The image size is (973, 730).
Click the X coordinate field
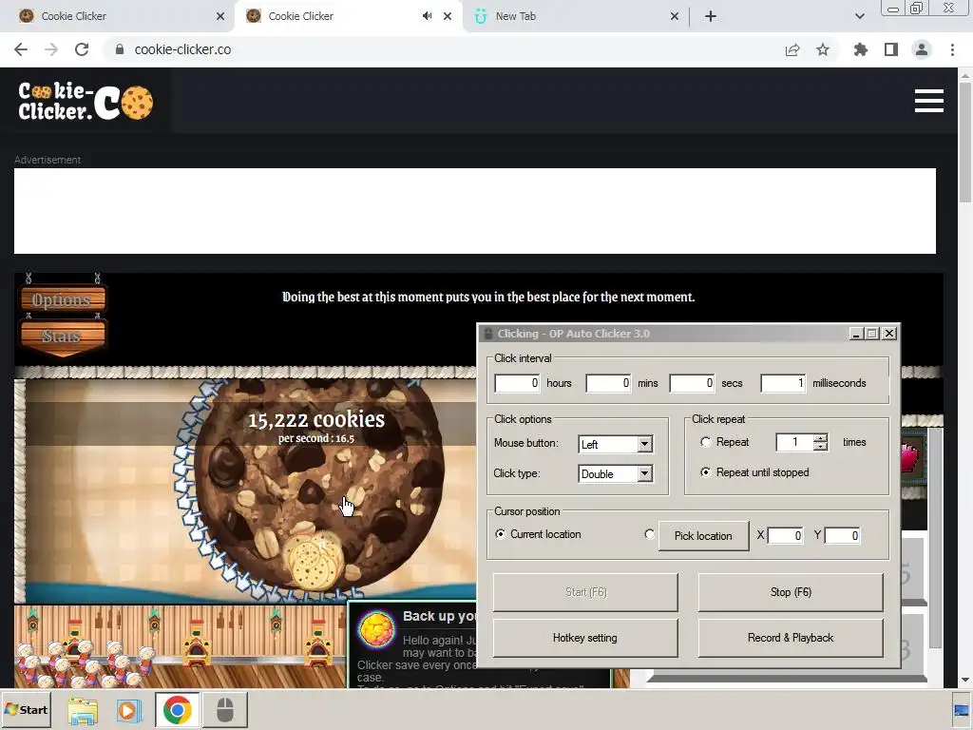(x=785, y=535)
